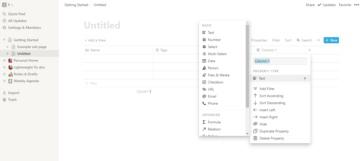Screen dimensions: 361x161
Task: Choose Files & Media property type
Action: click(x=222, y=75)
